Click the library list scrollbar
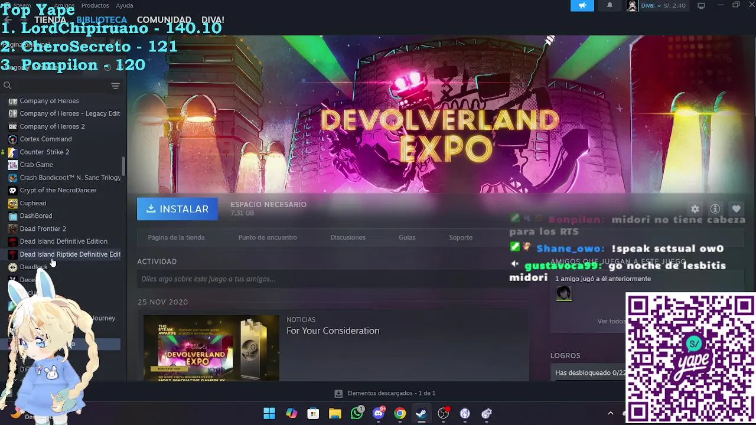Image resolution: width=756 pixels, height=425 pixels. click(x=123, y=166)
